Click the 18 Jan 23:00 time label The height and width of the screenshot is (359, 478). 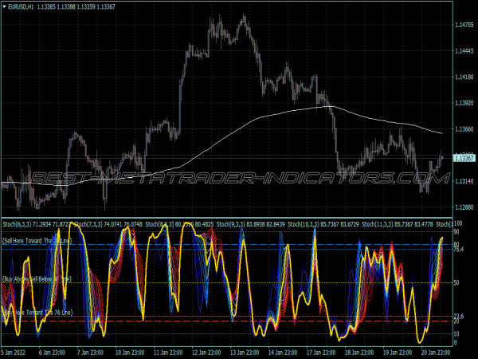click(359, 353)
